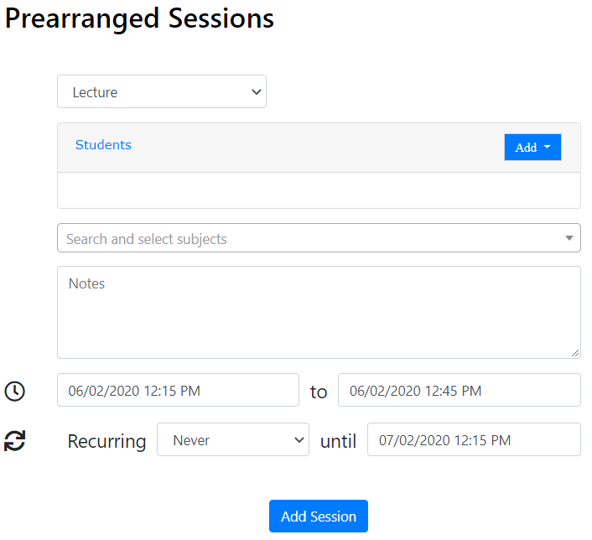Expand subjects list using the gray arrow
The height and width of the screenshot is (540, 592).
tap(570, 238)
